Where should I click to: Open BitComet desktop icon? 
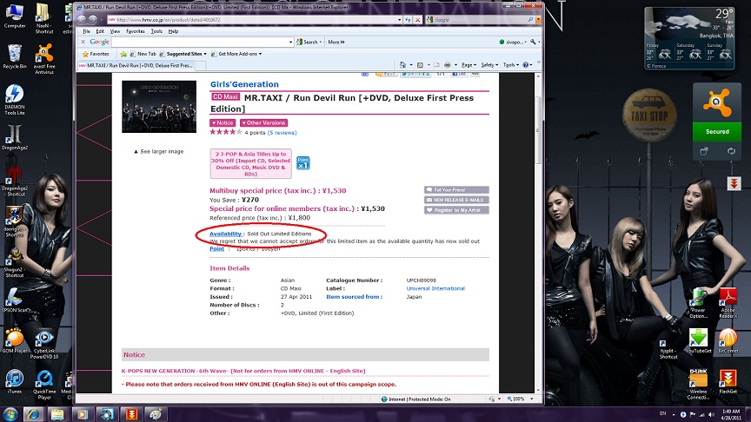pyautogui.click(x=728, y=340)
